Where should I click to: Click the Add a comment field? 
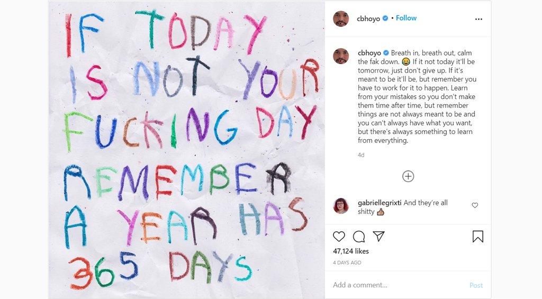397,285
